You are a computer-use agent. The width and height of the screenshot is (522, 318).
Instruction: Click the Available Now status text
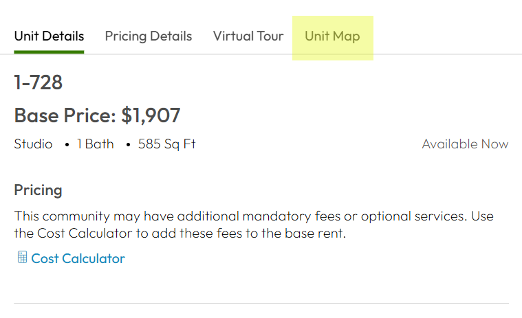click(x=465, y=144)
